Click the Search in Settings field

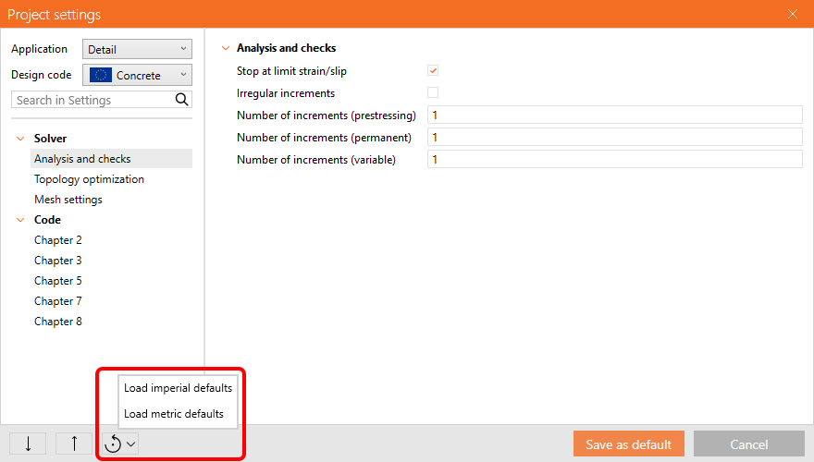coord(92,100)
